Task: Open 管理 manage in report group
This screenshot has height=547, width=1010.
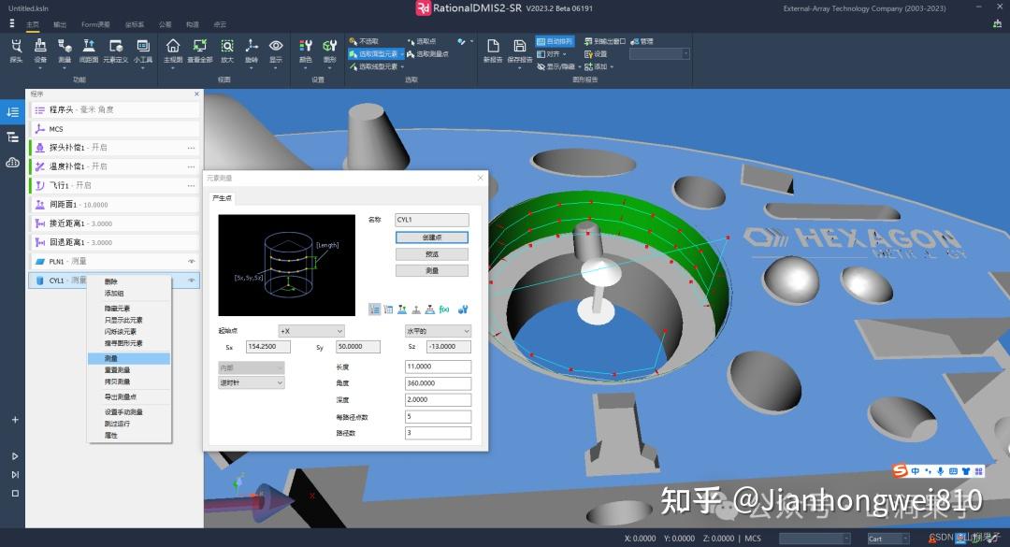Action: point(642,41)
